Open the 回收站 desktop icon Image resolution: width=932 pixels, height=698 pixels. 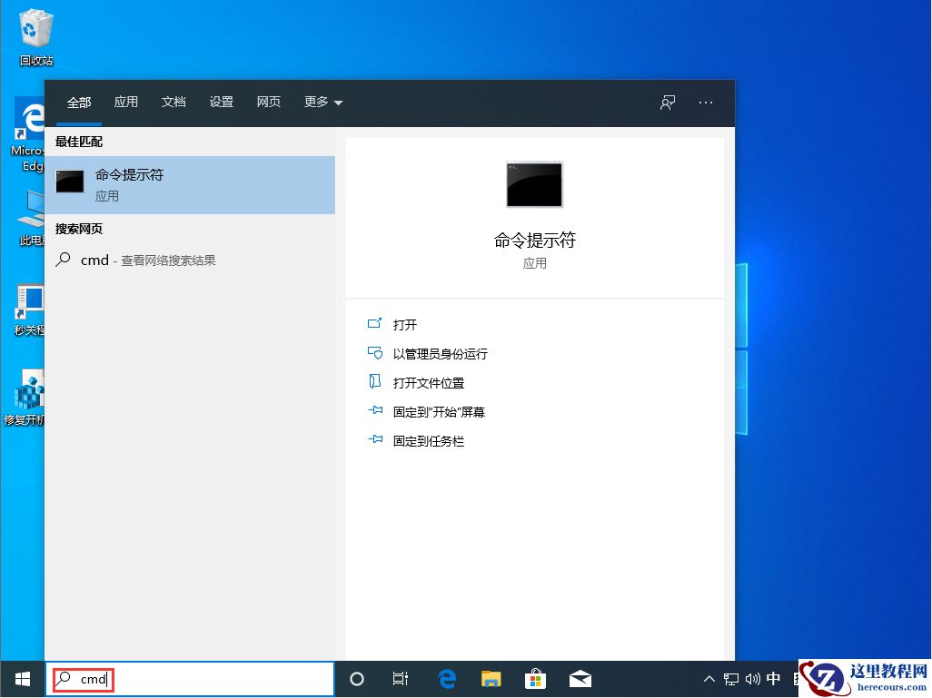pos(35,27)
